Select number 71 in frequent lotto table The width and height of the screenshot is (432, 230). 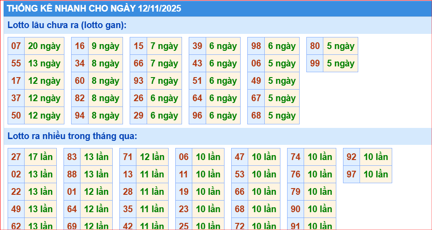[x=128, y=157]
